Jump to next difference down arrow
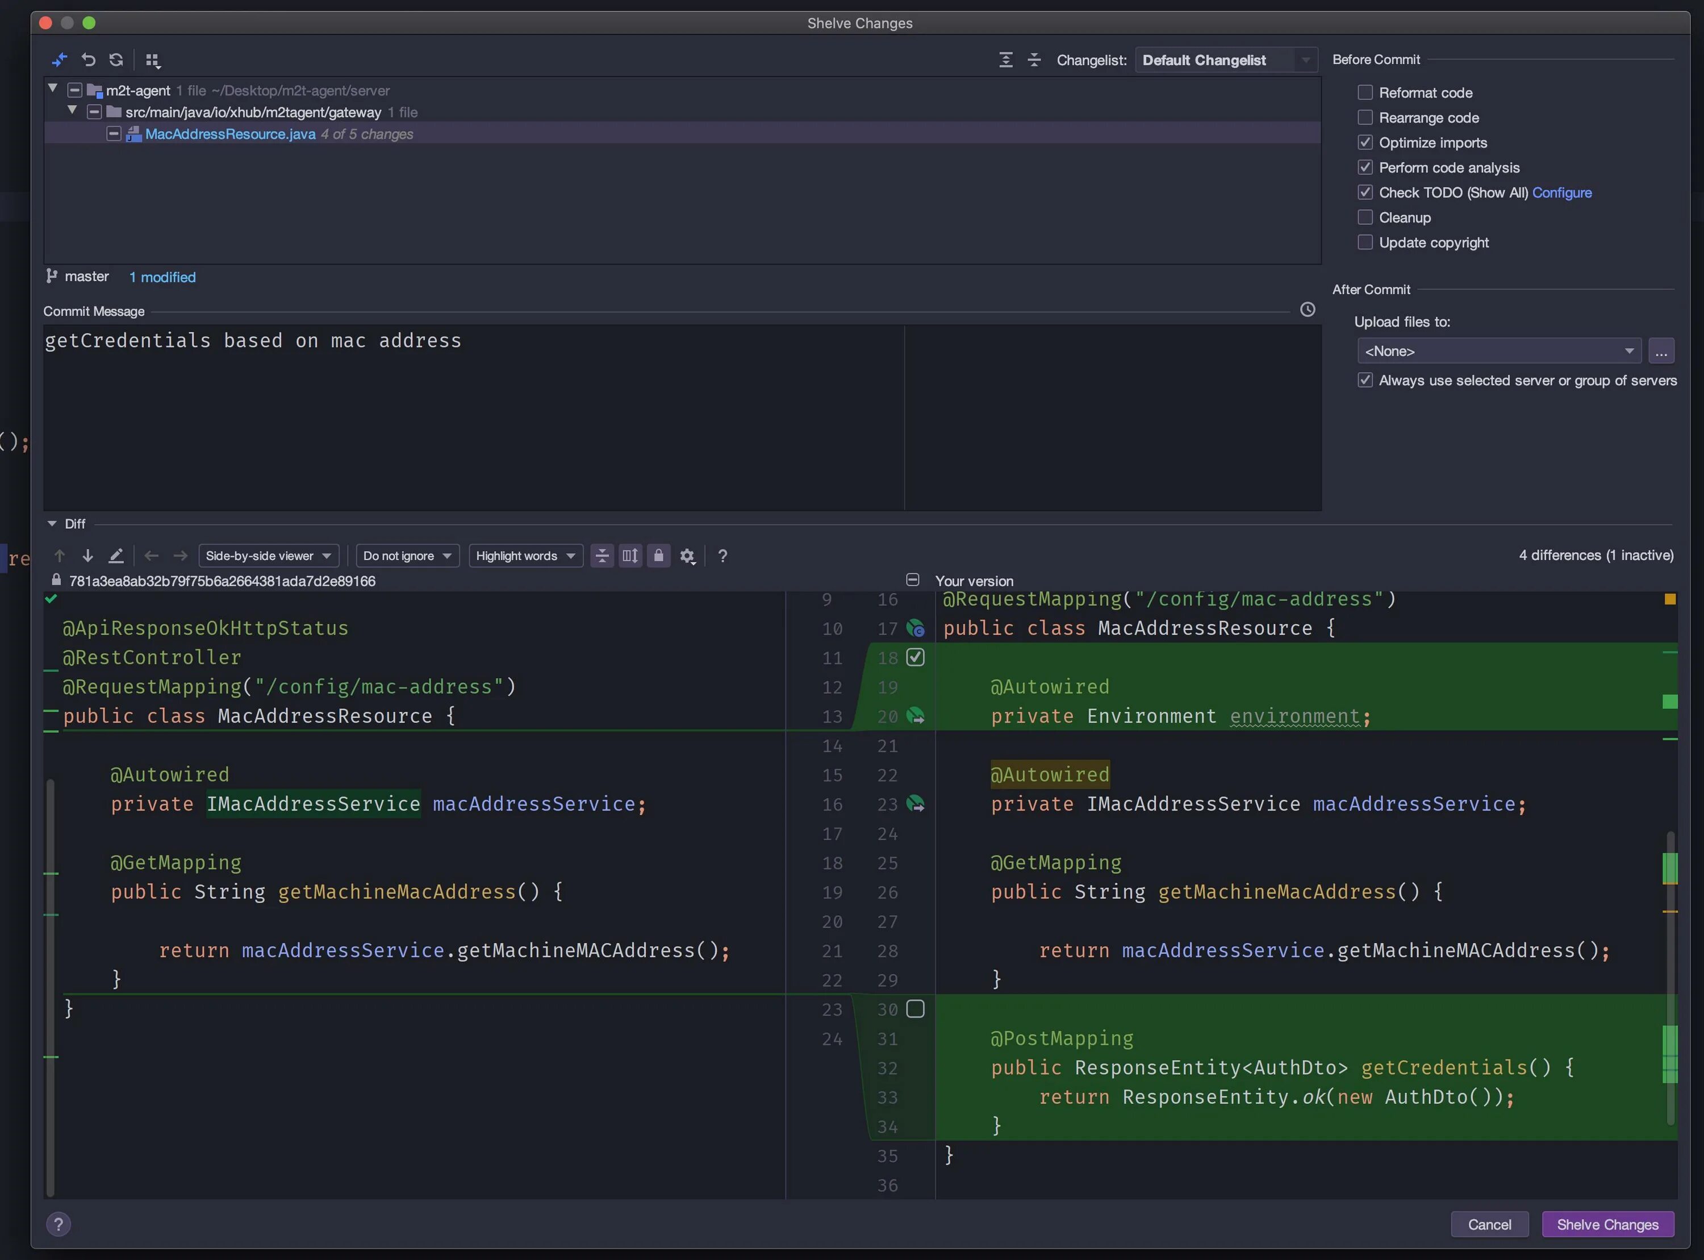 tap(87, 555)
